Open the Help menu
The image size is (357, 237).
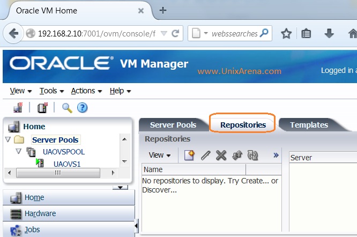pyautogui.click(x=120, y=91)
